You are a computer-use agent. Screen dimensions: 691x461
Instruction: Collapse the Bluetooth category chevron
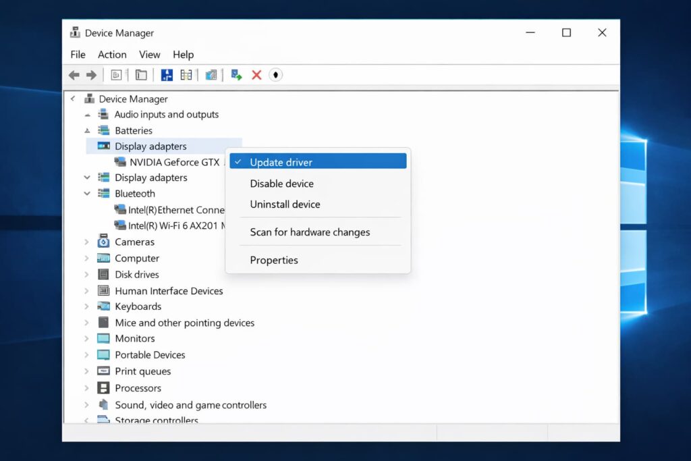coord(86,194)
